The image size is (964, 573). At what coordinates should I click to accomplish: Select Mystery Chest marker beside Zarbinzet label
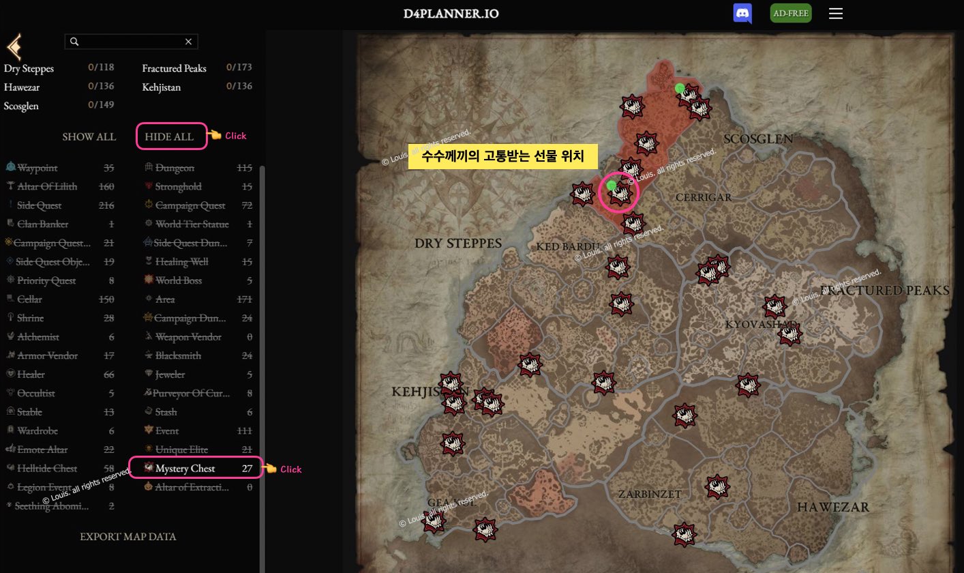coord(717,486)
